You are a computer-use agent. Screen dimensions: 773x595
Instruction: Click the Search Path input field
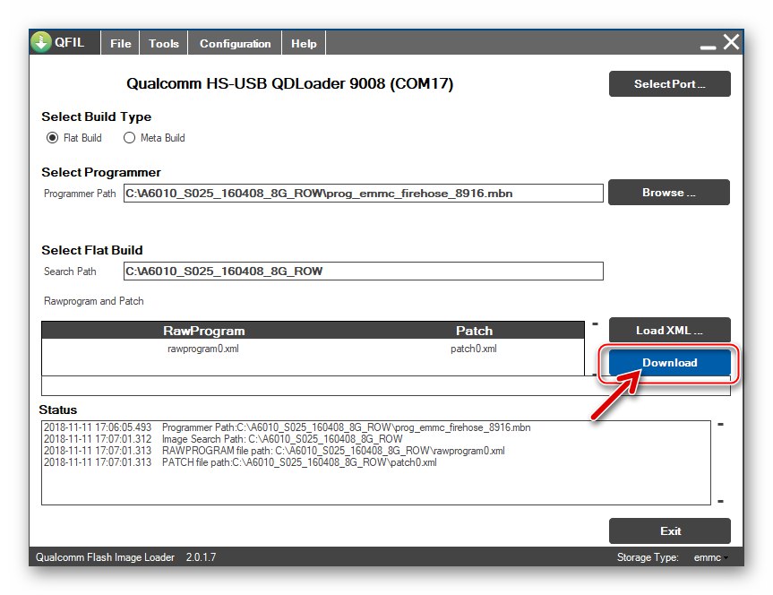pyautogui.click(x=364, y=272)
